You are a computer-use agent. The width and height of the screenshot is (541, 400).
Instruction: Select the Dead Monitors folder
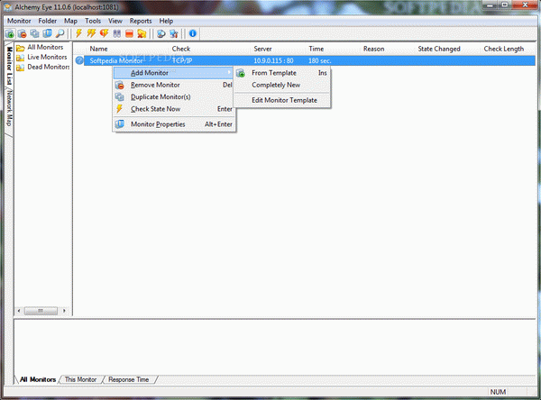click(x=49, y=67)
